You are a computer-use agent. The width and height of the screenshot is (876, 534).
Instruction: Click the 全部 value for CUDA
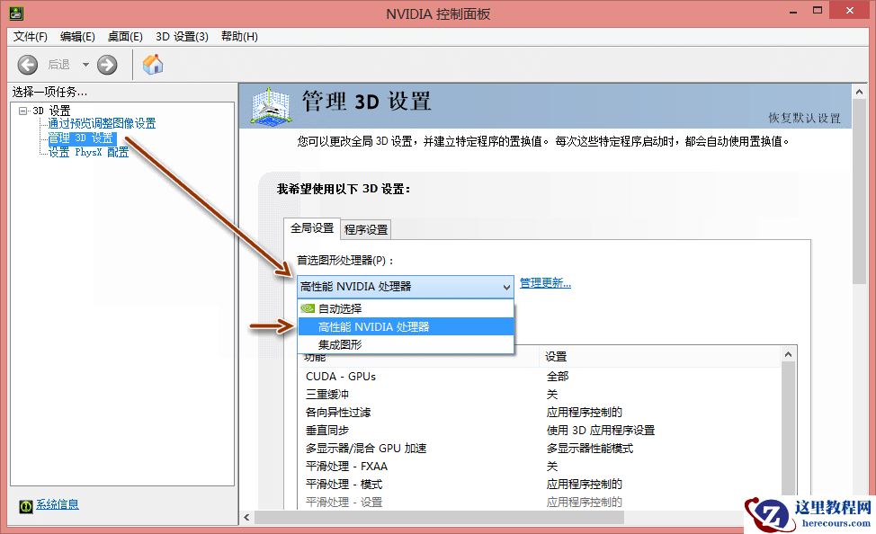tap(558, 377)
